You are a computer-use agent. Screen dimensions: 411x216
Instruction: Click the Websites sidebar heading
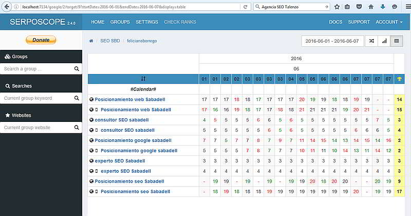[18, 115]
